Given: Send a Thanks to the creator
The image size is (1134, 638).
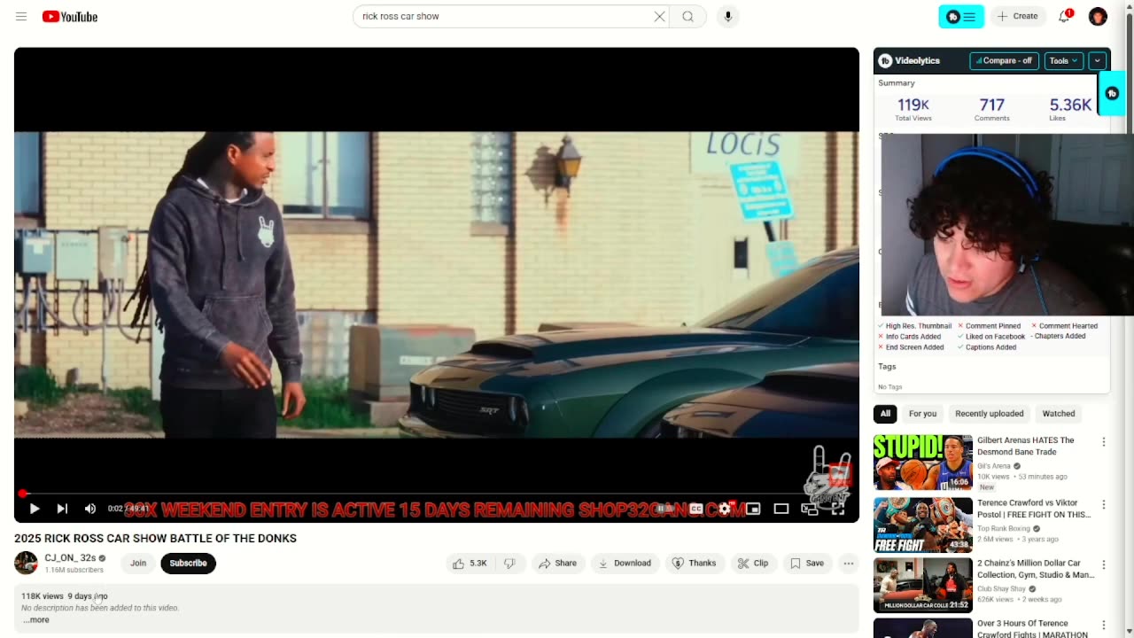Looking at the screenshot, I should pos(694,563).
